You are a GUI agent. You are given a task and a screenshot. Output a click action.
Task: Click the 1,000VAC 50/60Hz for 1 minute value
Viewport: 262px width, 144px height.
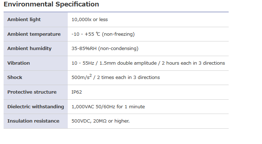point(108,107)
